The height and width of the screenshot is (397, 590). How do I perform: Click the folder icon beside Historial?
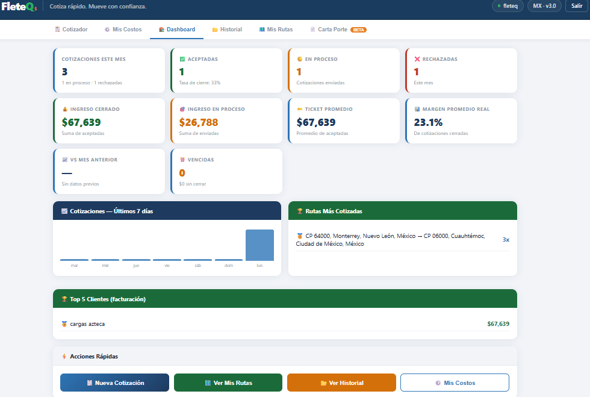coord(214,28)
